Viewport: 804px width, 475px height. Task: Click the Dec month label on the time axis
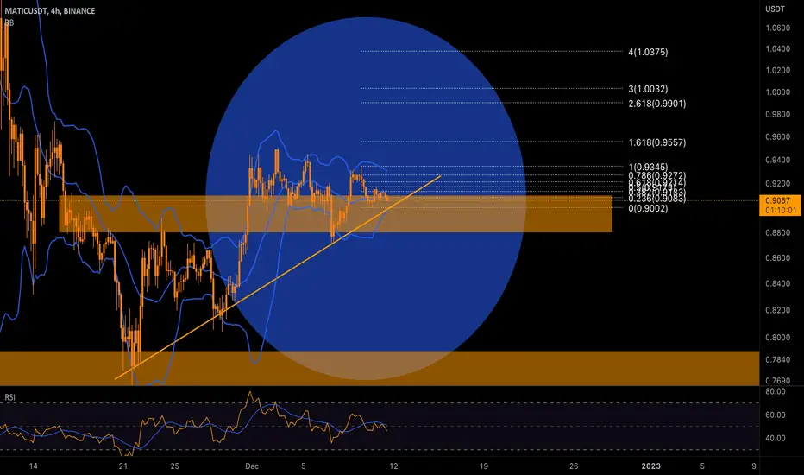[252, 466]
